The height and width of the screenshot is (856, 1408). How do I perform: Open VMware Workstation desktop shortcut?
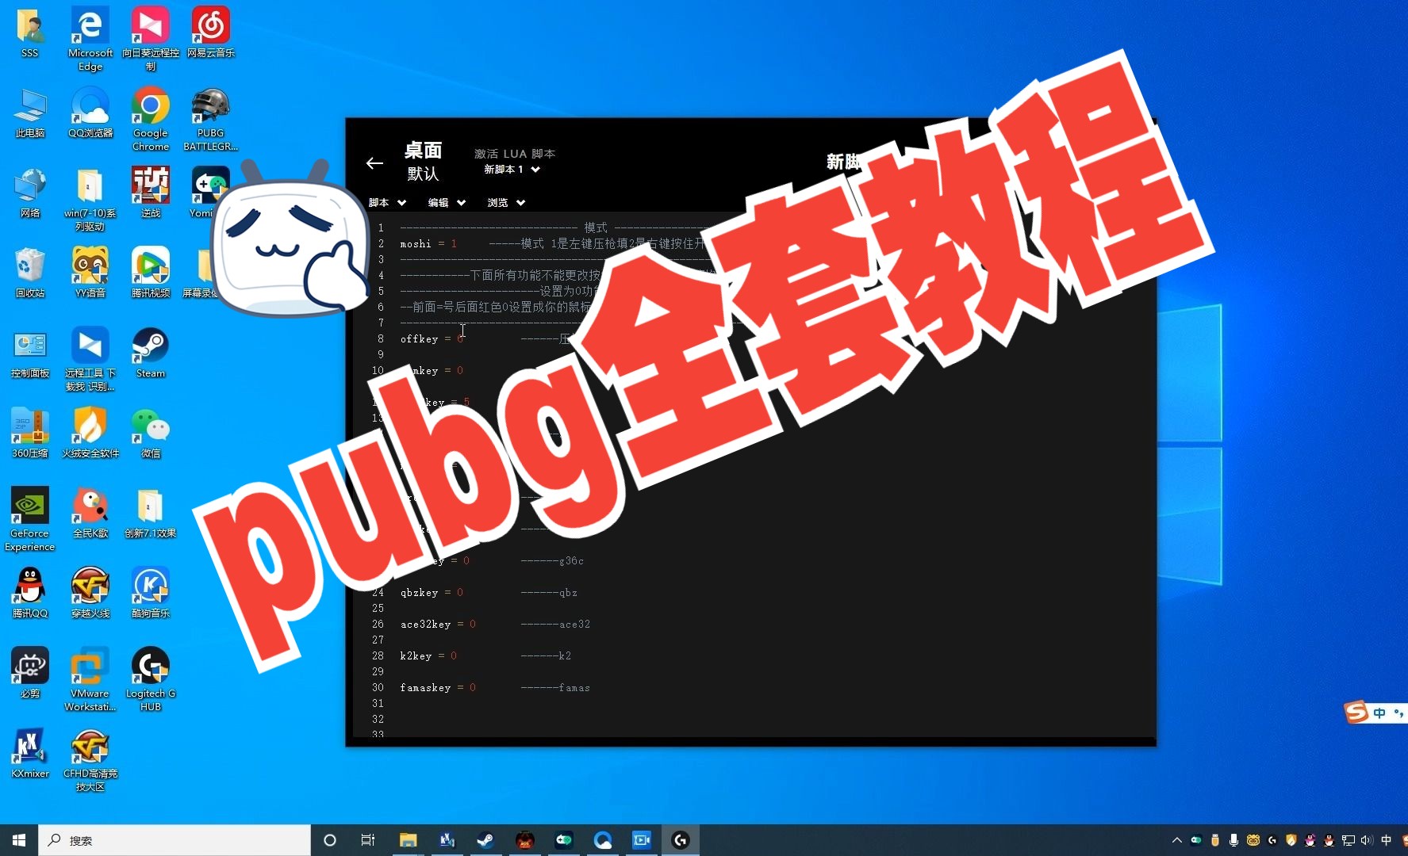pyautogui.click(x=90, y=680)
